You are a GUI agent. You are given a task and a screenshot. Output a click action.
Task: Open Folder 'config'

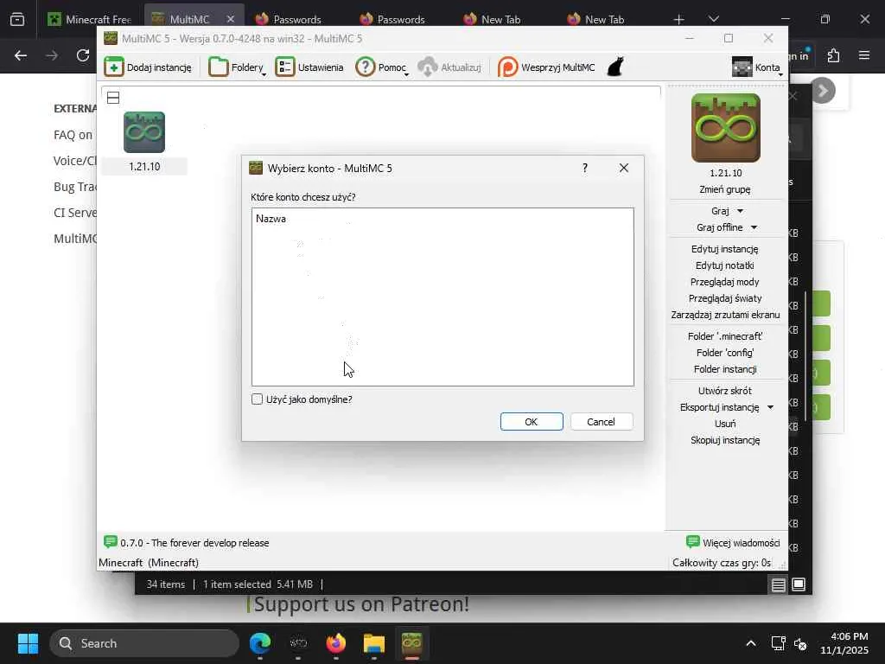(725, 353)
